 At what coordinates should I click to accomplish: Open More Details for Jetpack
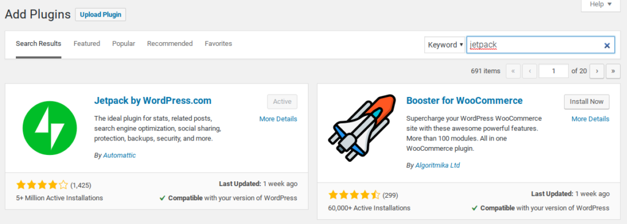(279, 119)
